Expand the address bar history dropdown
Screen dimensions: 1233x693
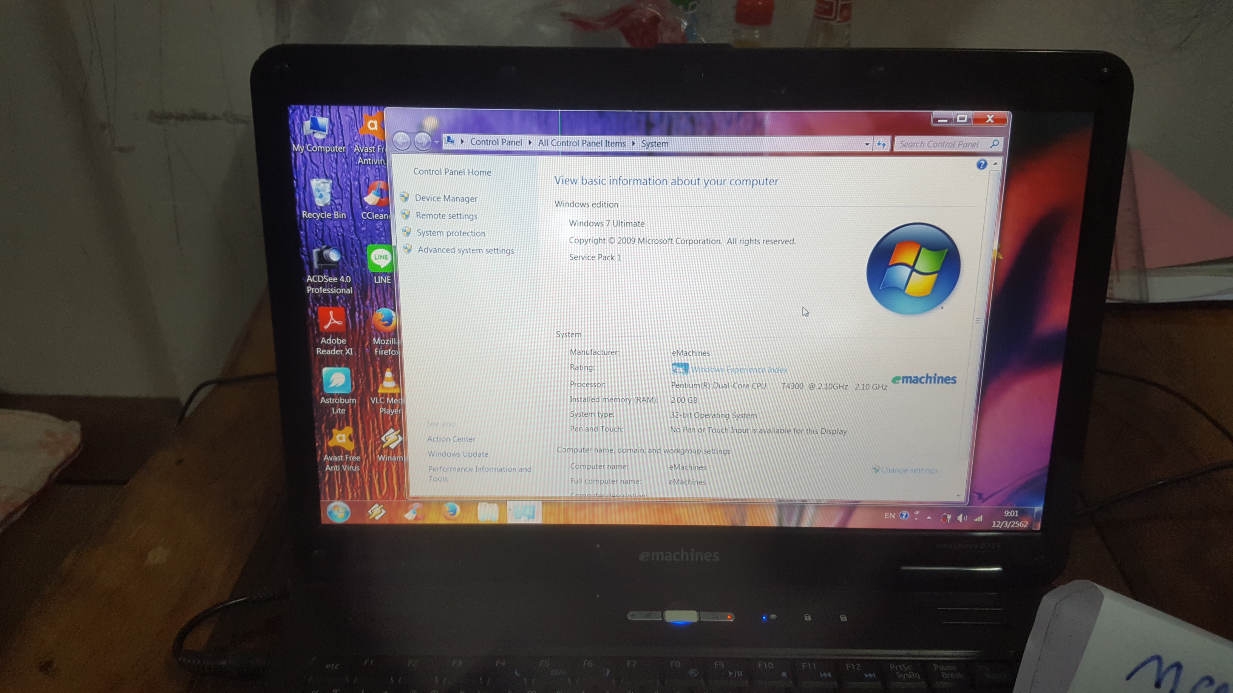[x=867, y=145]
